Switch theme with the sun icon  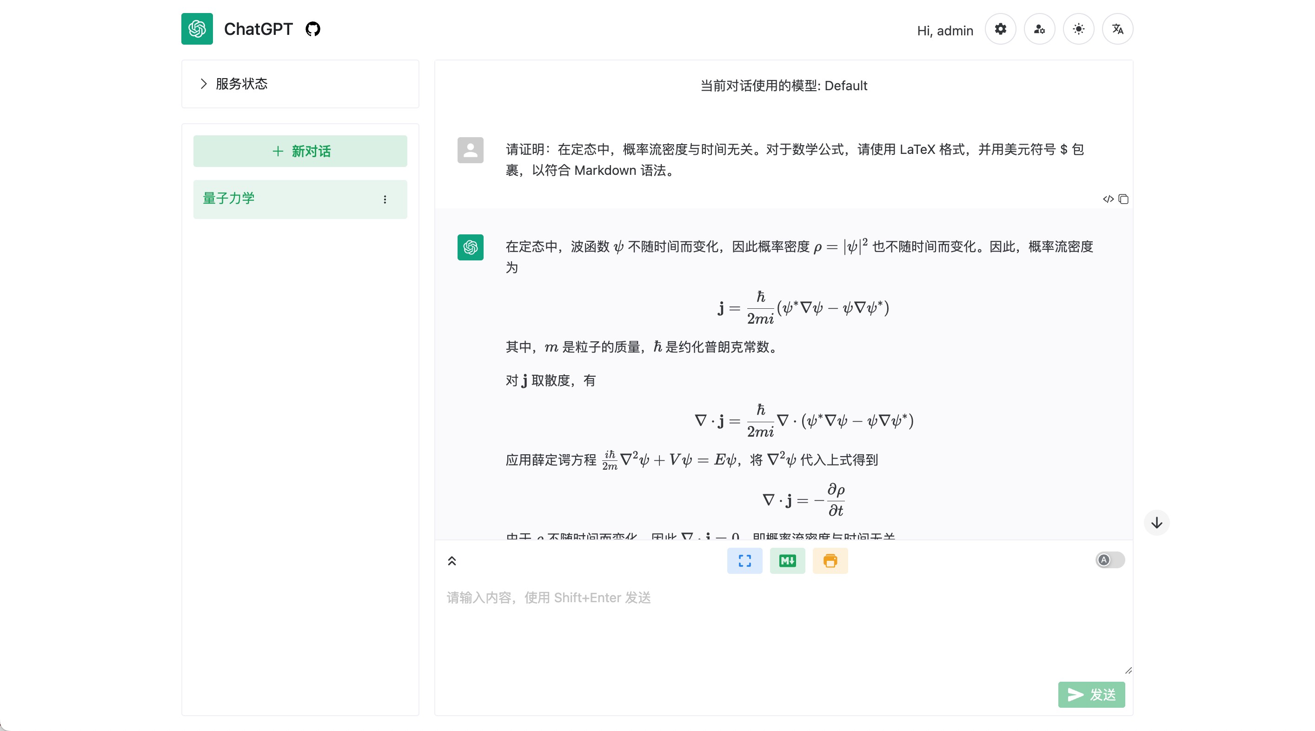[1078, 29]
